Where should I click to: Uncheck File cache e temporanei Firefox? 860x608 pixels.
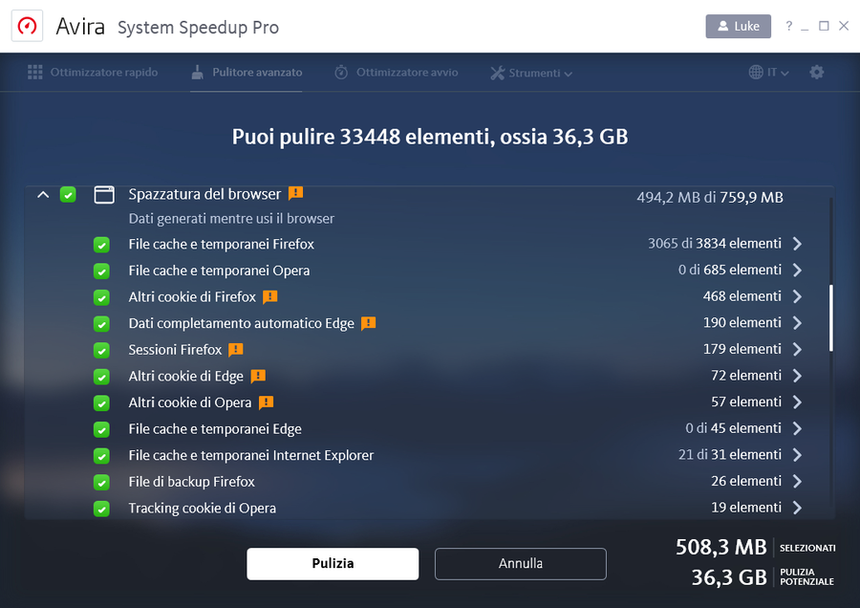tap(101, 245)
